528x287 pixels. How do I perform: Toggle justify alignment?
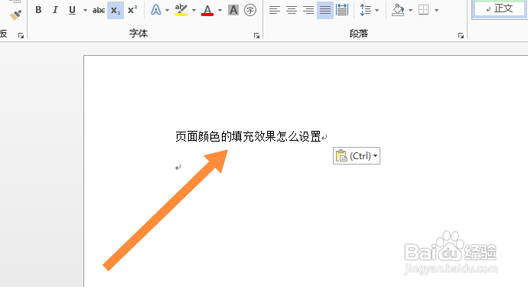(325, 10)
